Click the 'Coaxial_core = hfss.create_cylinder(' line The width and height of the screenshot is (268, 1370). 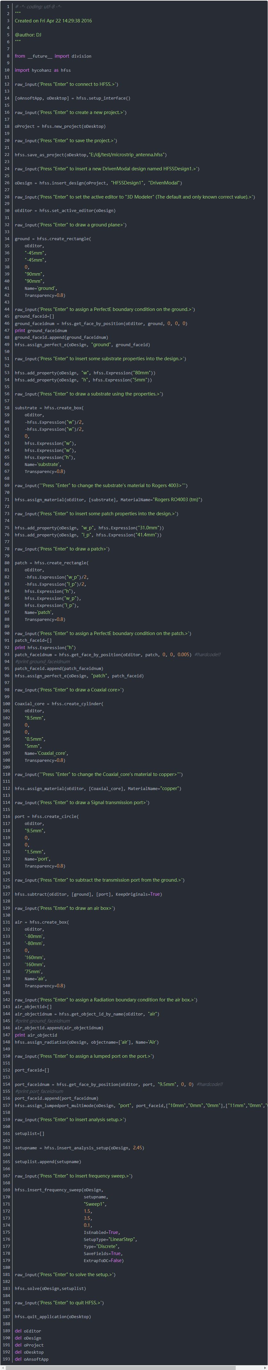tap(59, 704)
